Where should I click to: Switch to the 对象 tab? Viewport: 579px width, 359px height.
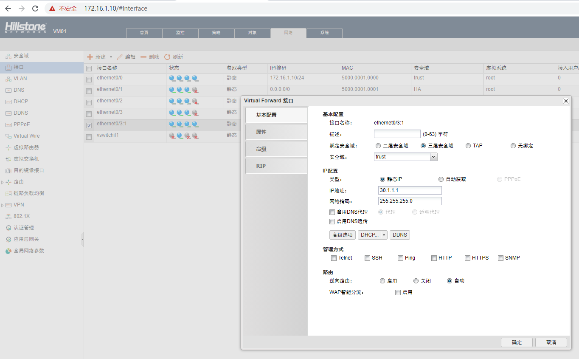(252, 33)
